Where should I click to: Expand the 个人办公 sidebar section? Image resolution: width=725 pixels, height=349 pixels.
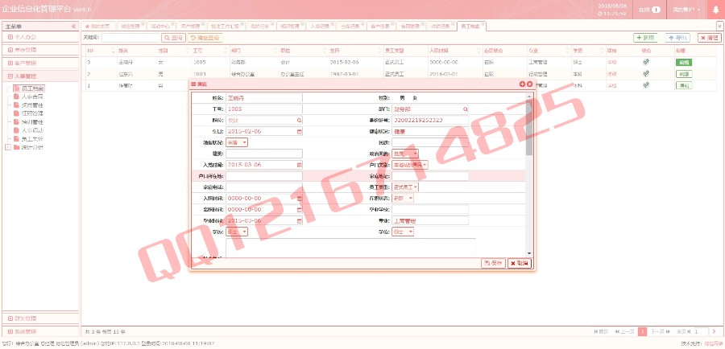coord(39,36)
